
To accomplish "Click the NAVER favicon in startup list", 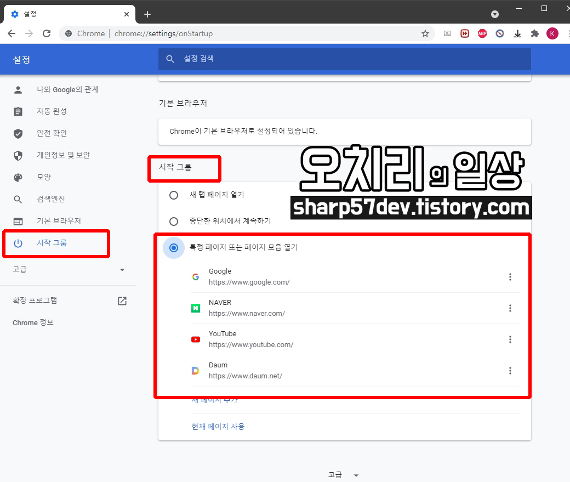I will (x=196, y=308).
